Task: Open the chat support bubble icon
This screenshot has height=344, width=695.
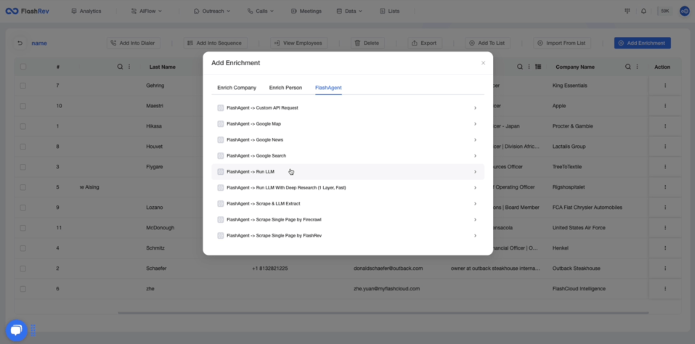Action: coord(16,330)
